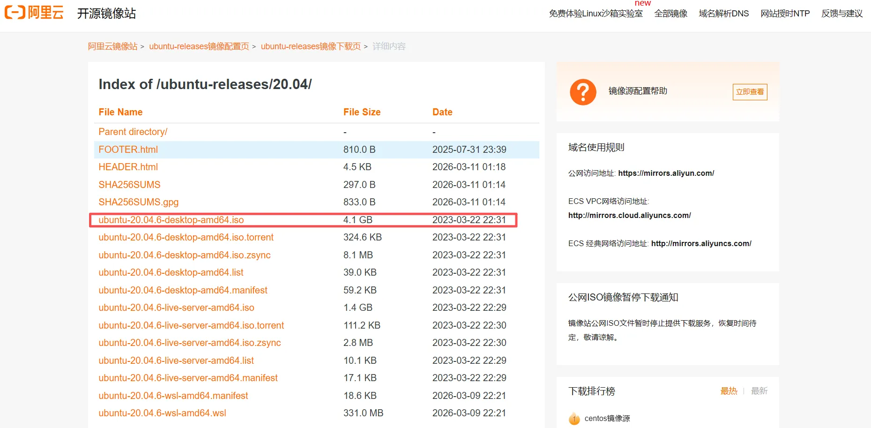Click the 810.0 B file size cell
This screenshot has width=871, height=428.
click(x=359, y=150)
